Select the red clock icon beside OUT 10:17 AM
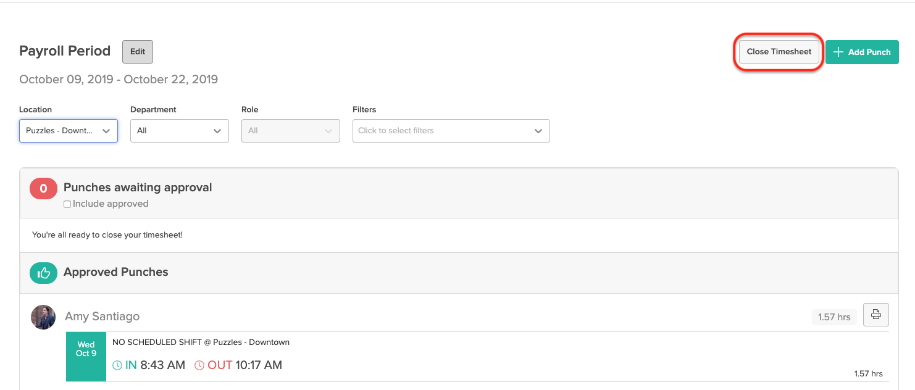 (x=199, y=365)
